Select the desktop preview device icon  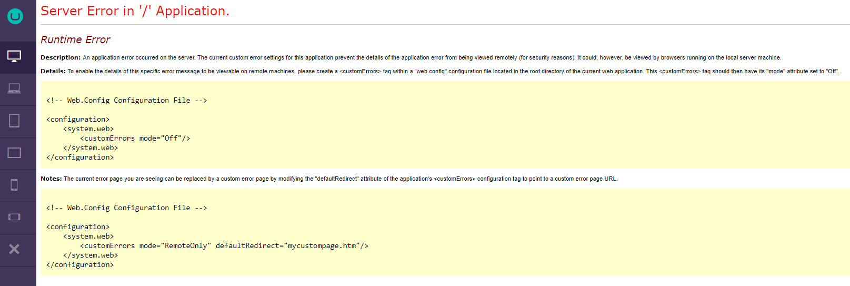point(14,56)
